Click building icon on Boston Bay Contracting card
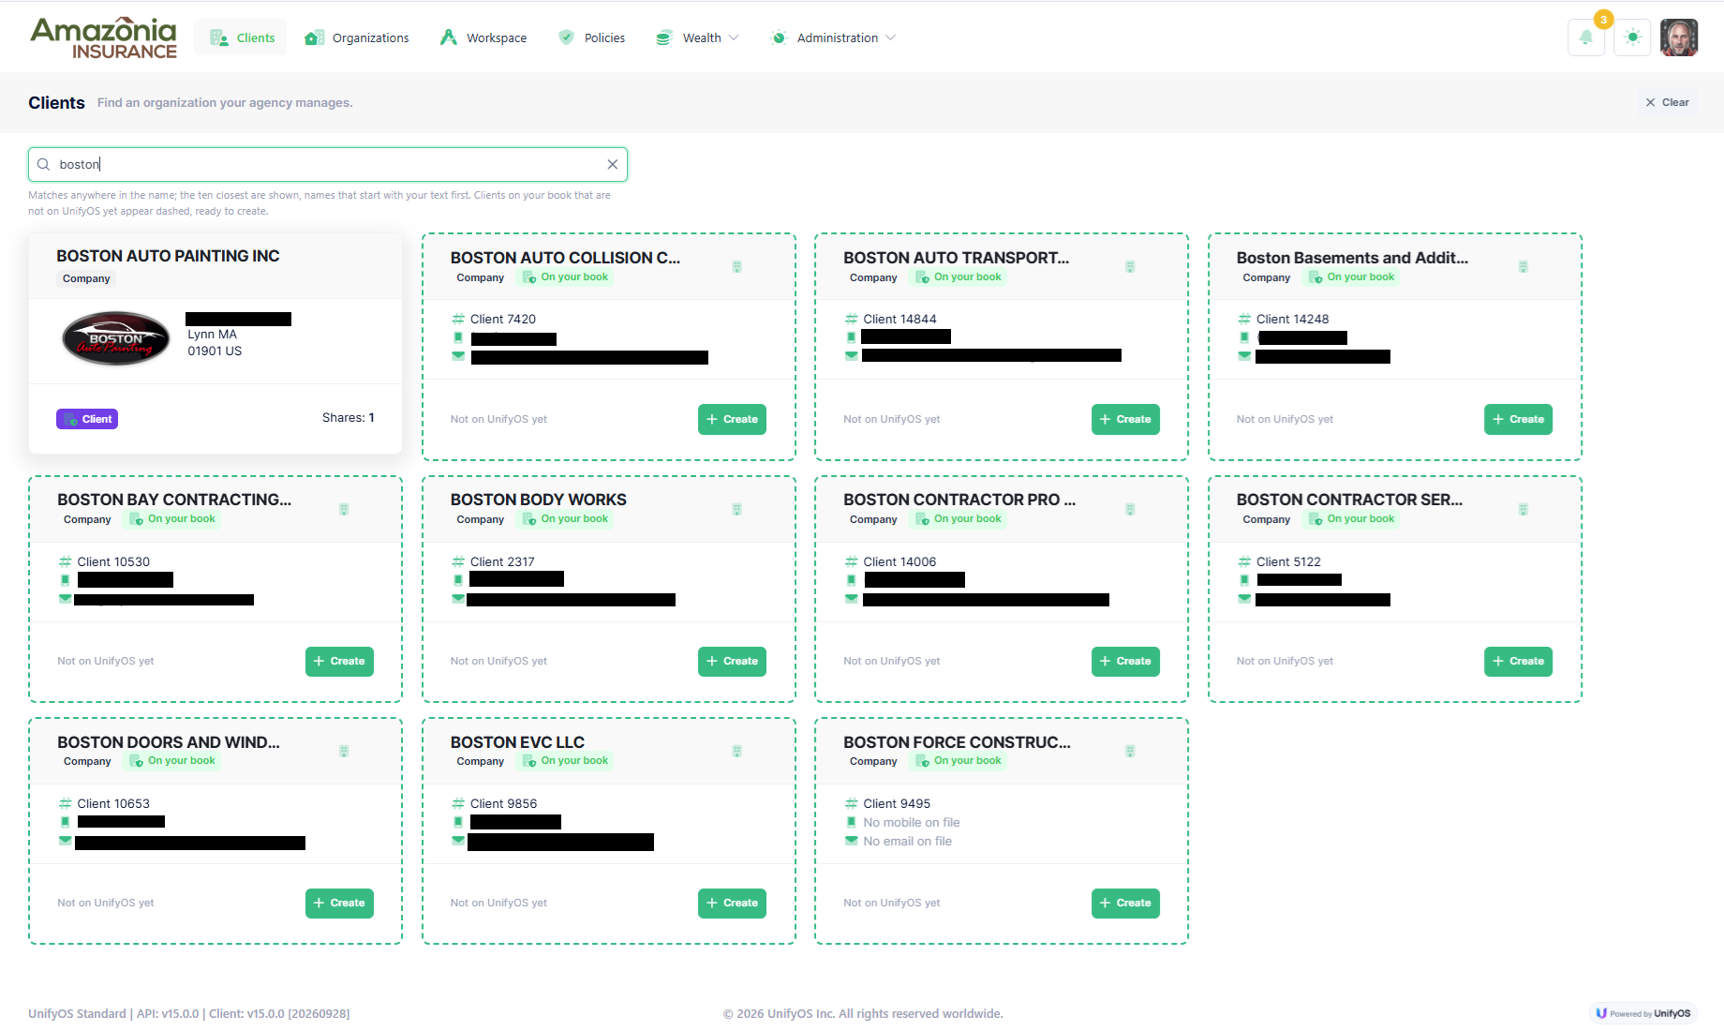 tap(344, 509)
